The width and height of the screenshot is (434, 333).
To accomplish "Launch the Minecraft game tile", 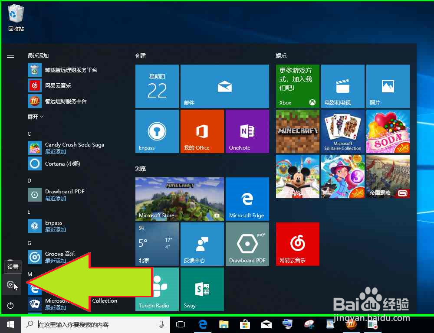I will pos(298,131).
